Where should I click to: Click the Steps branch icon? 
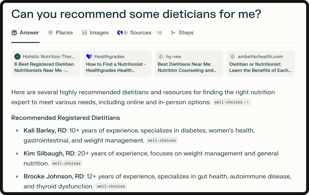coord(173,33)
